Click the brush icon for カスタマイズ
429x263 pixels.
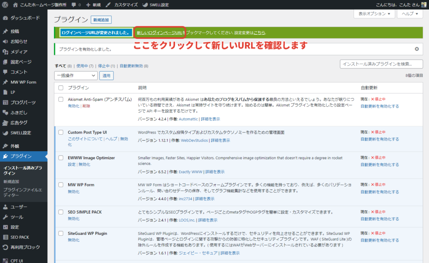[x=109, y=5]
